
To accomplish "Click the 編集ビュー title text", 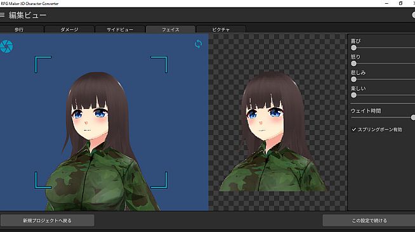I will 27,15.
